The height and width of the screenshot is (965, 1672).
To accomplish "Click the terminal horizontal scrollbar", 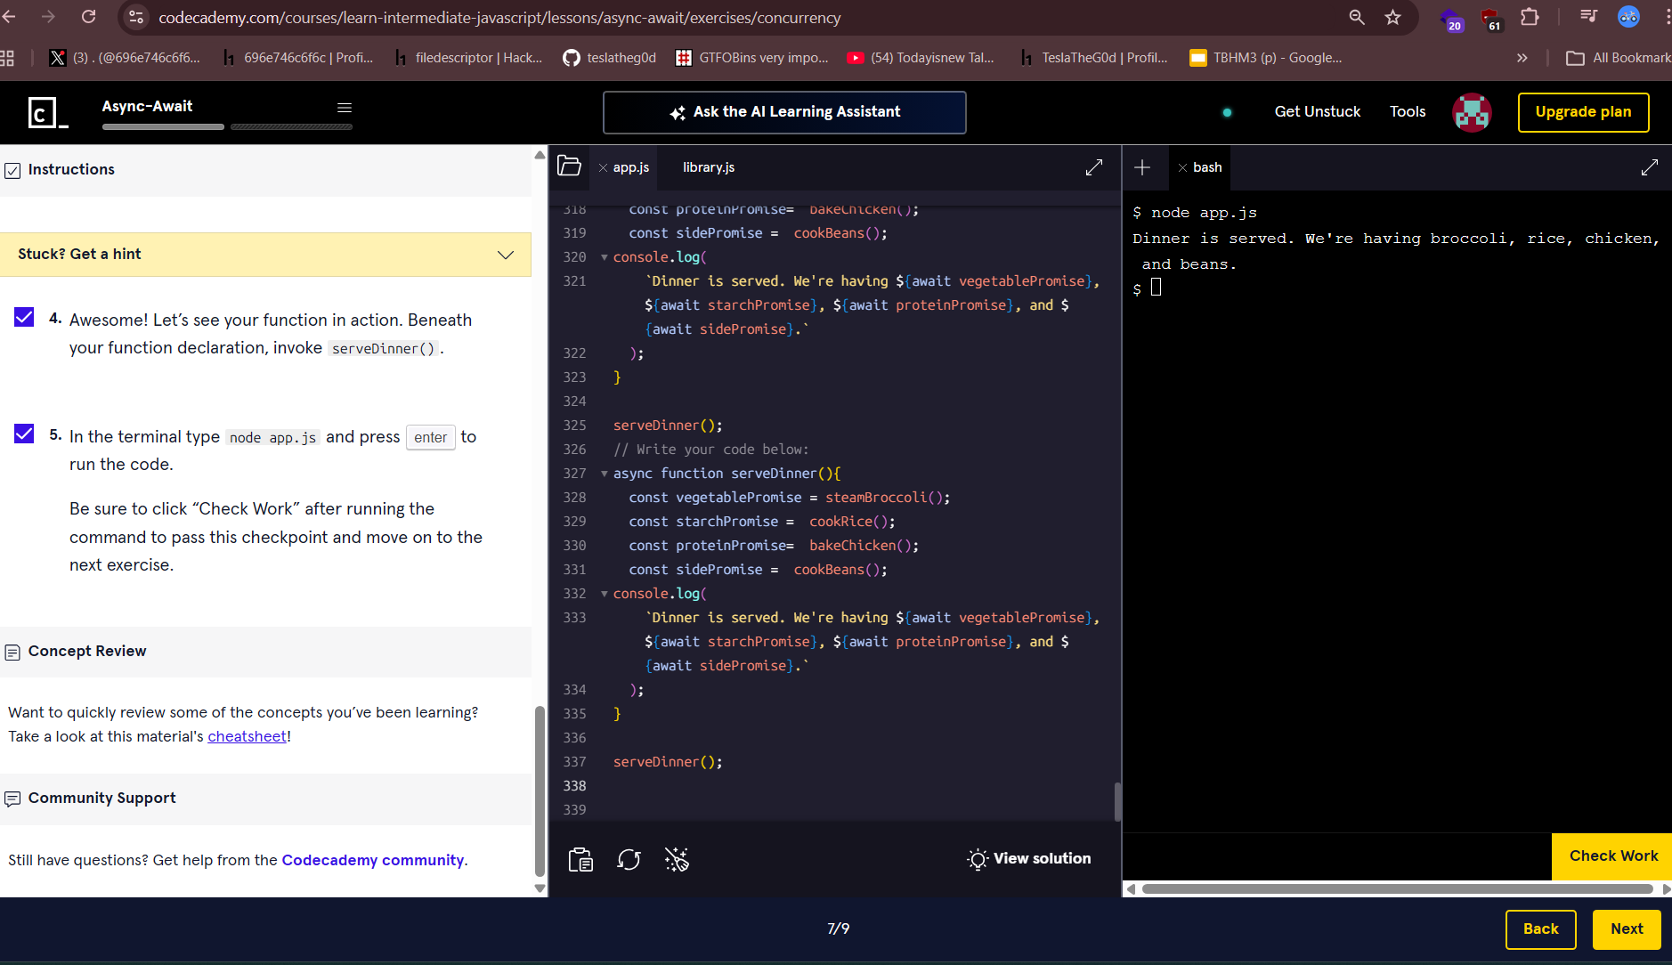I will click(1396, 888).
